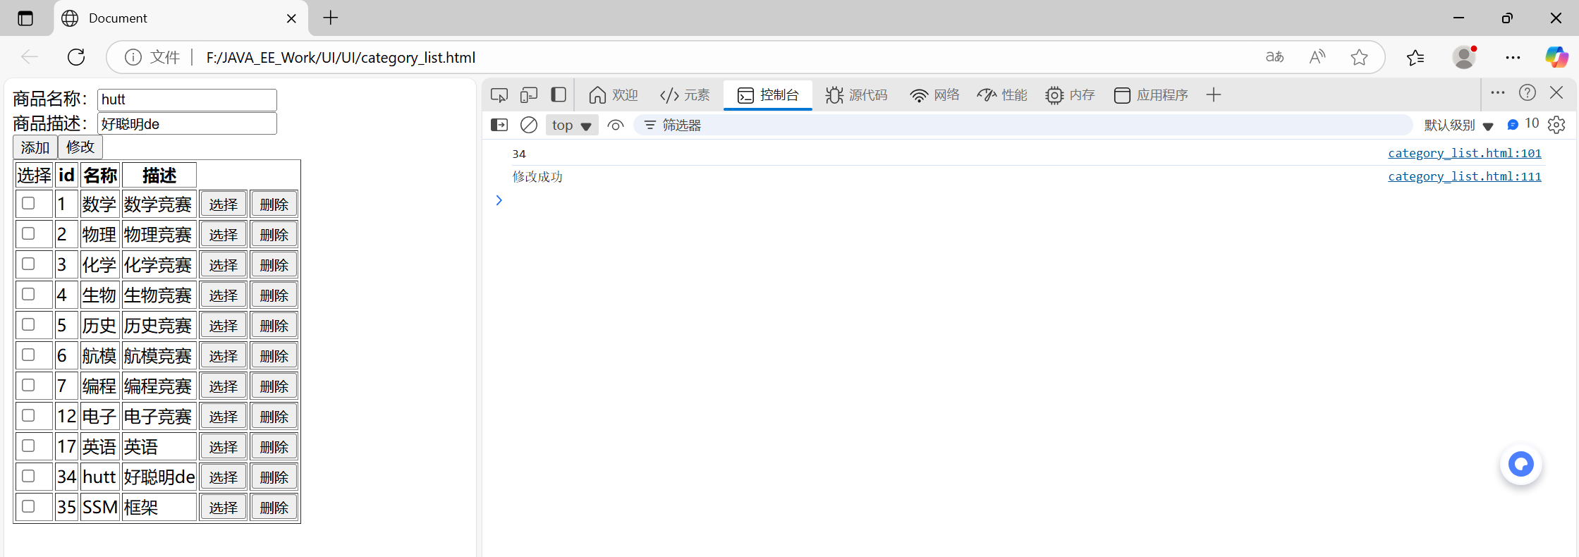Click the back navigation arrow
The image size is (1579, 557).
[x=30, y=57]
